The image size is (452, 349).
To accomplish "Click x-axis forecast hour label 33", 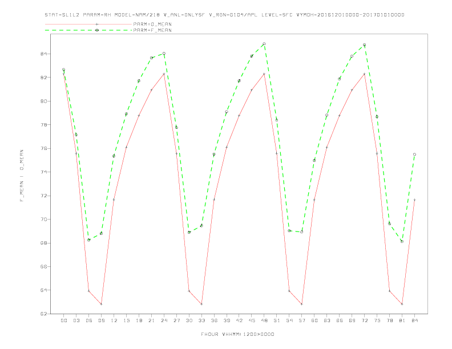I will tap(201, 320).
